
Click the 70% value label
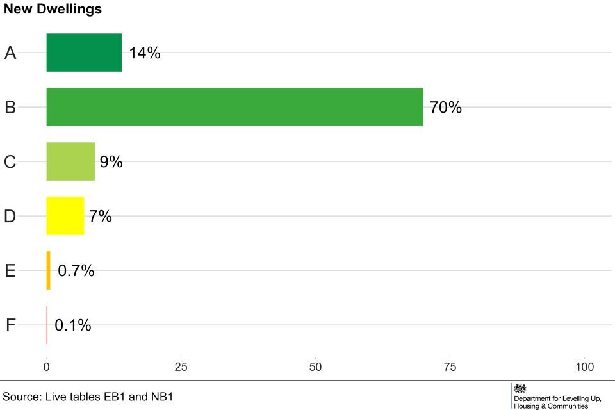[446, 108]
